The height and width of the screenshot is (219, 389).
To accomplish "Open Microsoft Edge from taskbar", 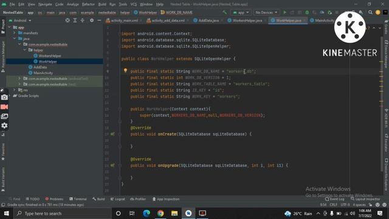I will (x=146, y=214).
